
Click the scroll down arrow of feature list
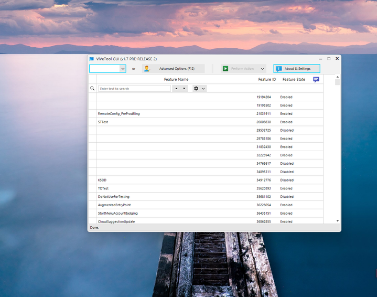pos(338,221)
